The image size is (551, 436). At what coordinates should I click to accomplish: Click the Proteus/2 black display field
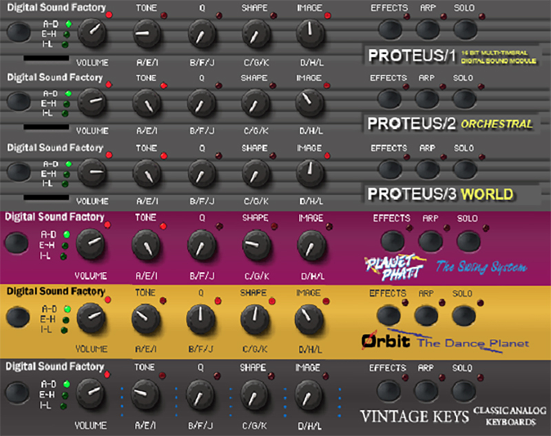46,127
